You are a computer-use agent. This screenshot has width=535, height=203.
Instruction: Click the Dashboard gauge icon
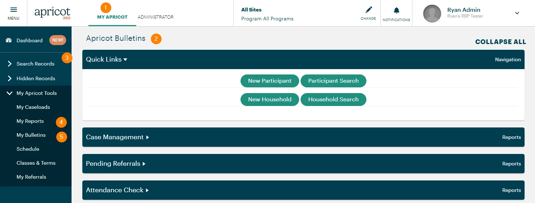(9, 40)
